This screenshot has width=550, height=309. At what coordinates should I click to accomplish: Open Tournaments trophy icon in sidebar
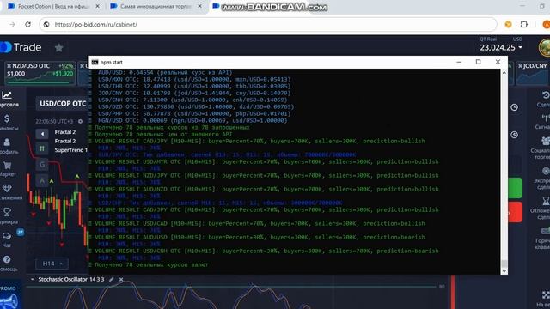click(7, 215)
